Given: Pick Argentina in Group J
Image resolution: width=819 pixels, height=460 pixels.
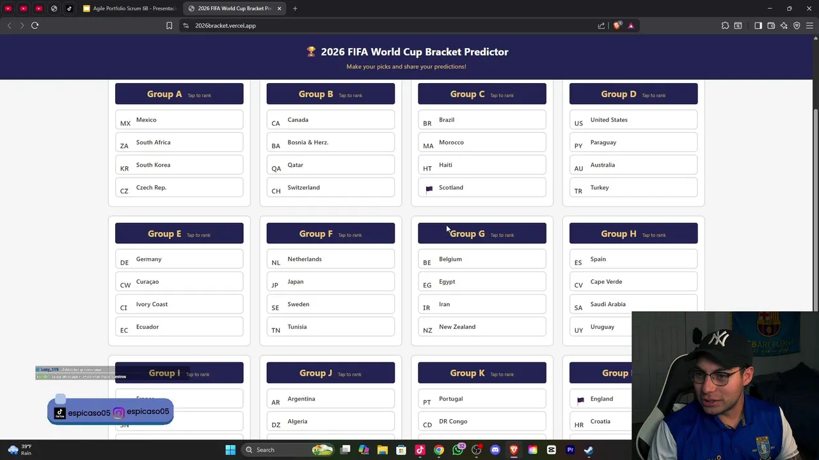Looking at the screenshot, I should (331, 399).
